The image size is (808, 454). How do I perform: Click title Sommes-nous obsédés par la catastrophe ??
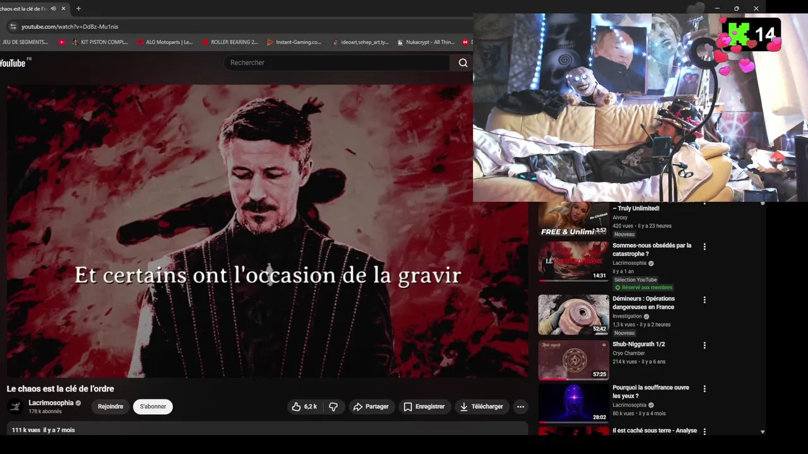(651, 250)
